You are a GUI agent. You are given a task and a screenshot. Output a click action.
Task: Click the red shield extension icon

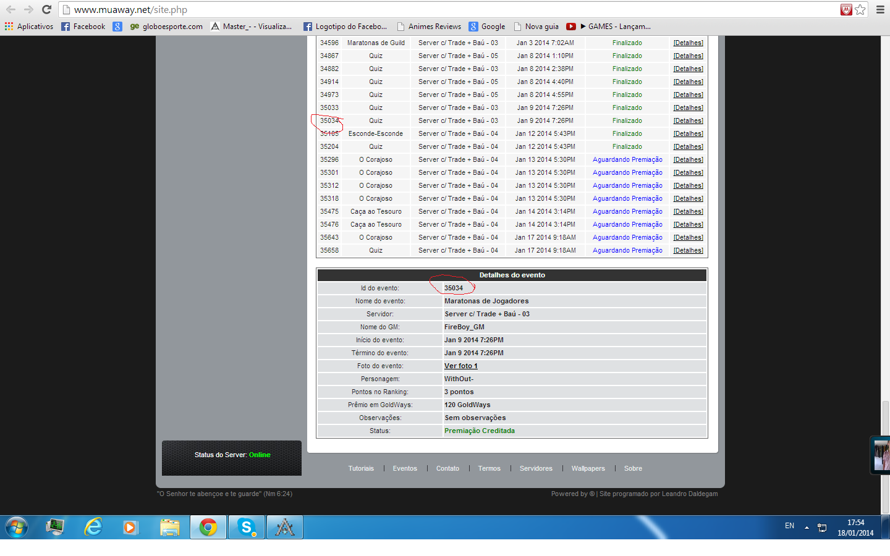pos(846,9)
